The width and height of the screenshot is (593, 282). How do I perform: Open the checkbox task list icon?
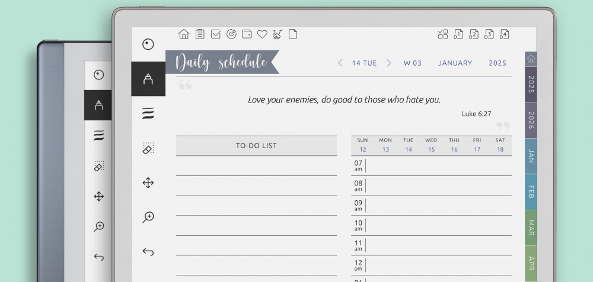(216, 34)
